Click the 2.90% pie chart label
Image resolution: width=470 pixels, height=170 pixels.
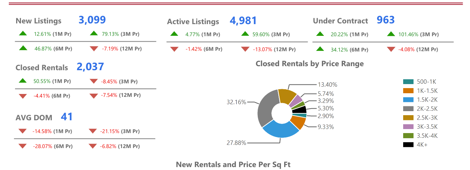pyautogui.click(x=326, y=116)
